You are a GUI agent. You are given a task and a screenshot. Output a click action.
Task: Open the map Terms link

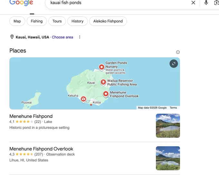(173, 108)
